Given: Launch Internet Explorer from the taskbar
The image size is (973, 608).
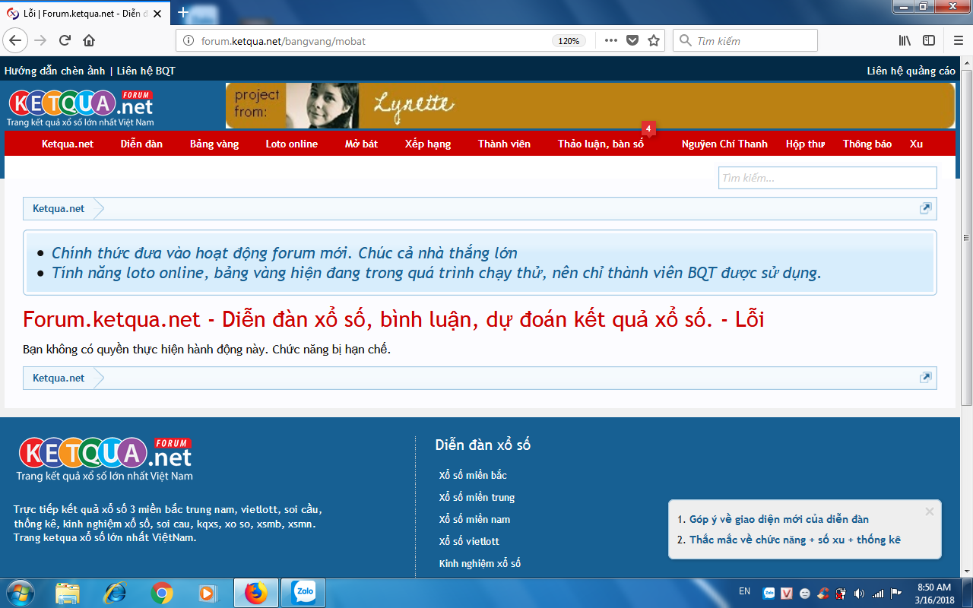Looking at the screenshot, I should (115, 593).
